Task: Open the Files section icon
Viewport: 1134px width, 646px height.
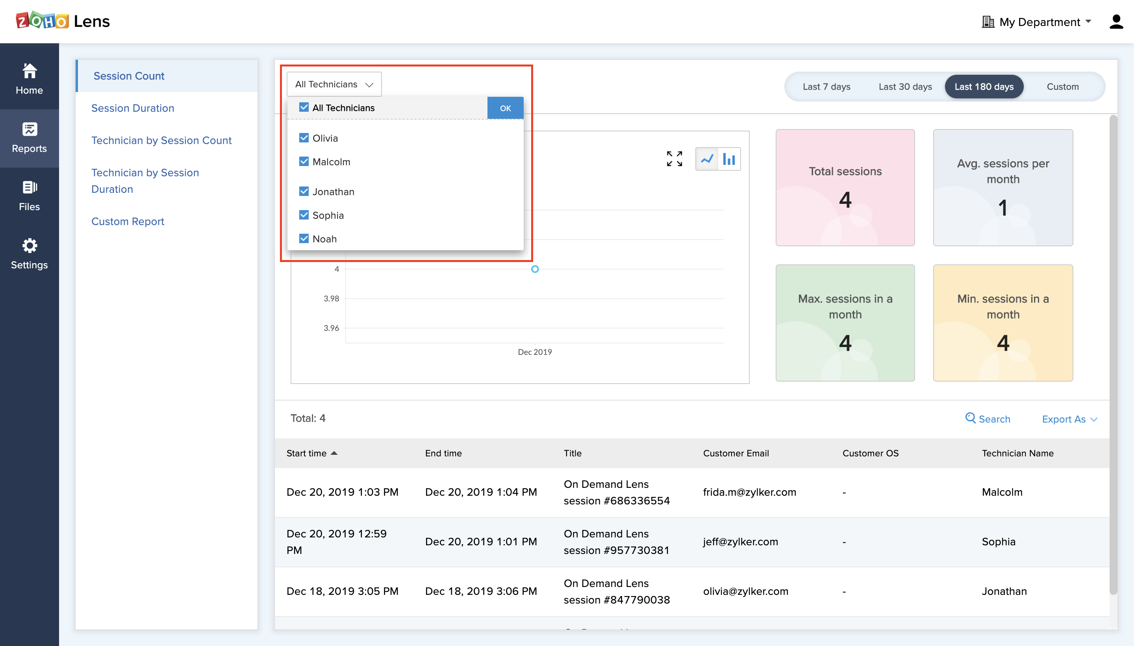Action: point(29,188)
